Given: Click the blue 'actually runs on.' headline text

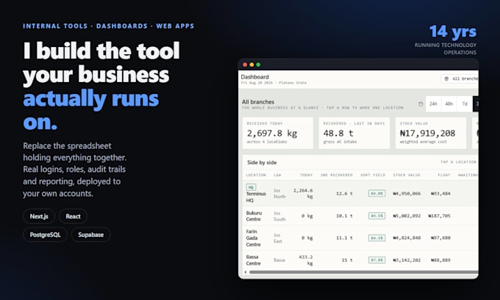Looking at the screenshot, I should point(91,110).
